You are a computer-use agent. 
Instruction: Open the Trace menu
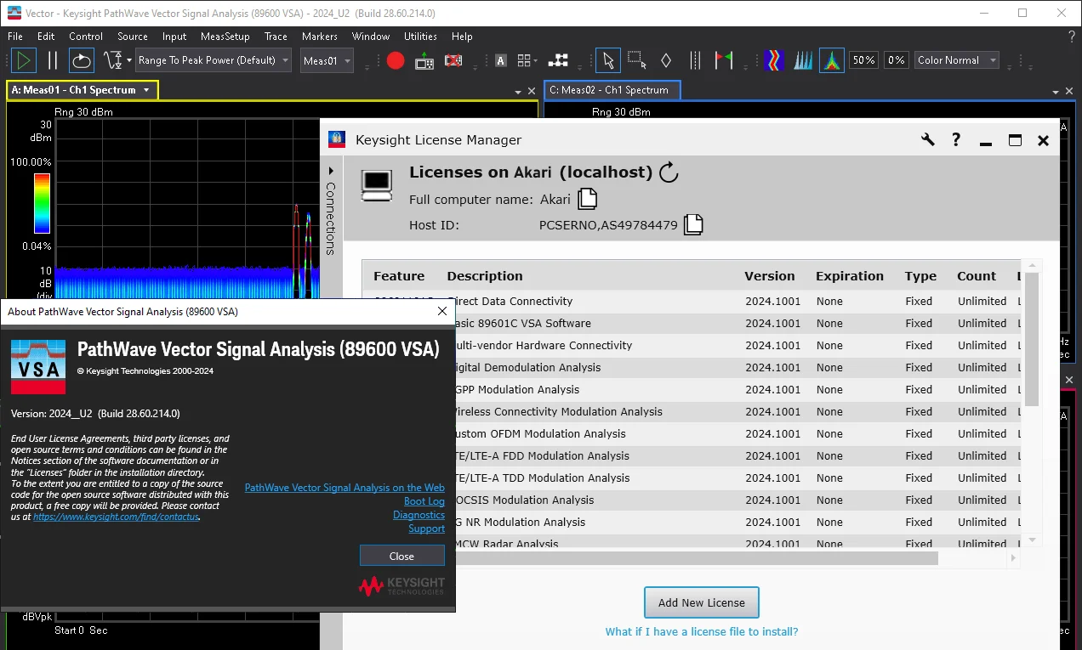coord(276,37)
